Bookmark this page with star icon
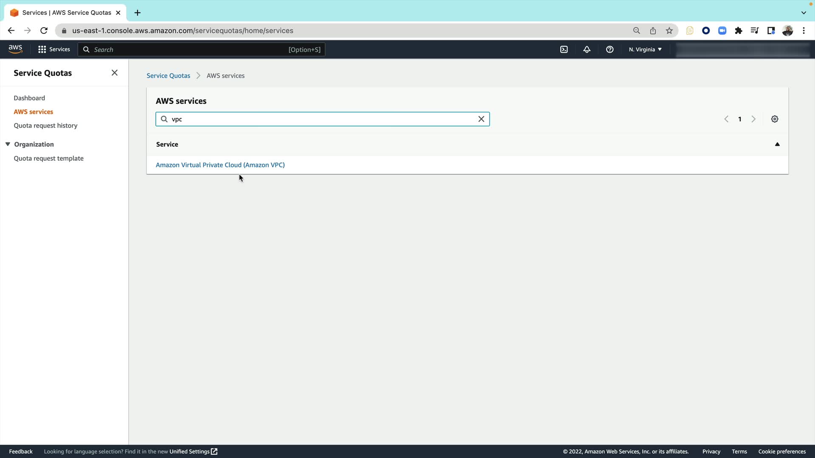 (x=669, y=31)
